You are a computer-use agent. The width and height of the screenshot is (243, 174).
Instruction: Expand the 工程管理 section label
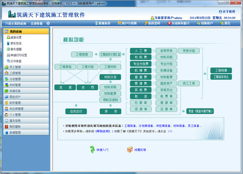point(15,73)
